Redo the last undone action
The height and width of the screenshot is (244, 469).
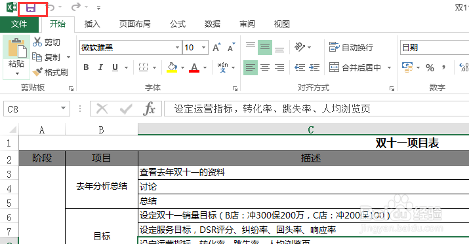(x=76, y=7)
